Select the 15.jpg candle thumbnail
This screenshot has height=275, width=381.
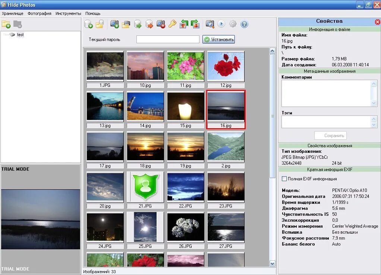185,106
